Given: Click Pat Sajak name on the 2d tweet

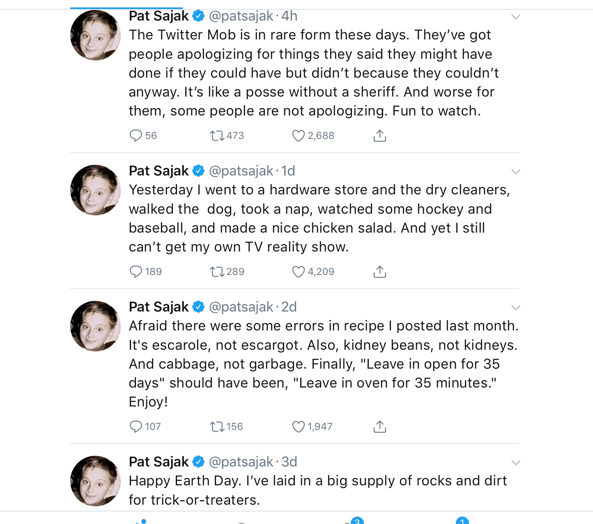Looking at the screenshot, I should [159, 307].
